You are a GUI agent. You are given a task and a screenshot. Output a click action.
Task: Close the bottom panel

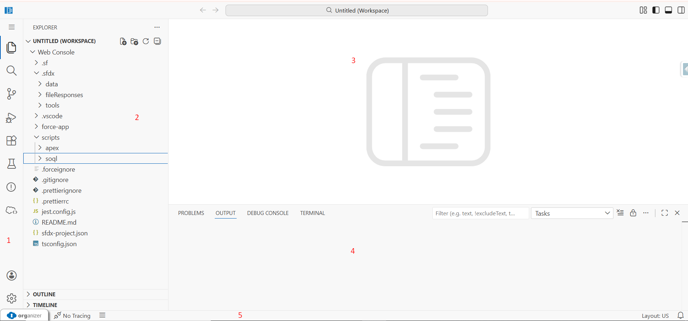coord(677,213)
